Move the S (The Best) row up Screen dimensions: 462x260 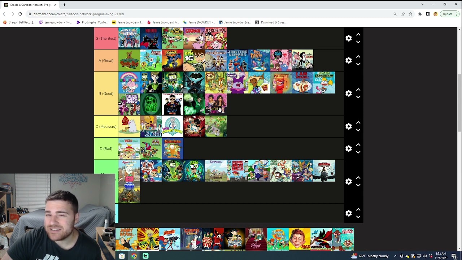click(358, 35)
